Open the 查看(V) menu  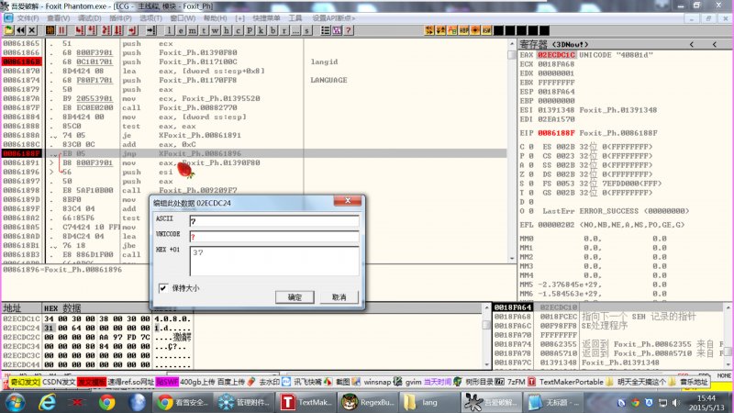pyautogui.click(x=59, y=18)
